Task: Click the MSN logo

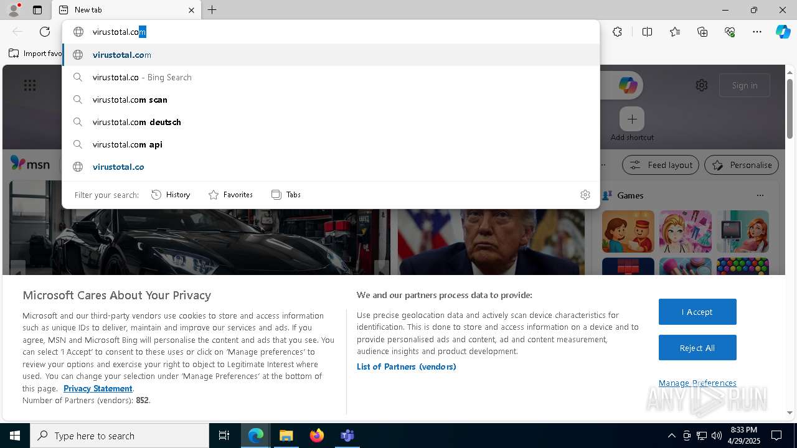Action: [30, 164]
